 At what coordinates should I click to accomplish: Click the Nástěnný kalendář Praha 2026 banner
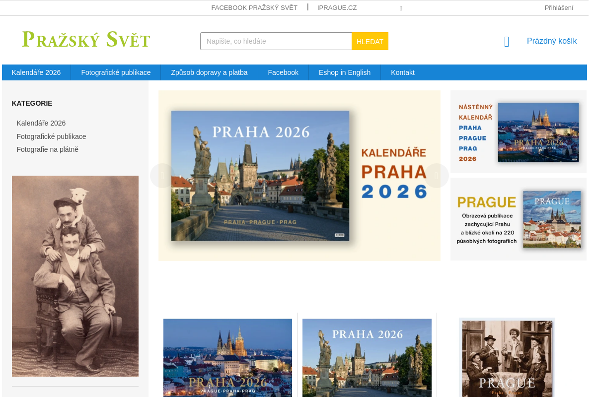coord(518,131)
